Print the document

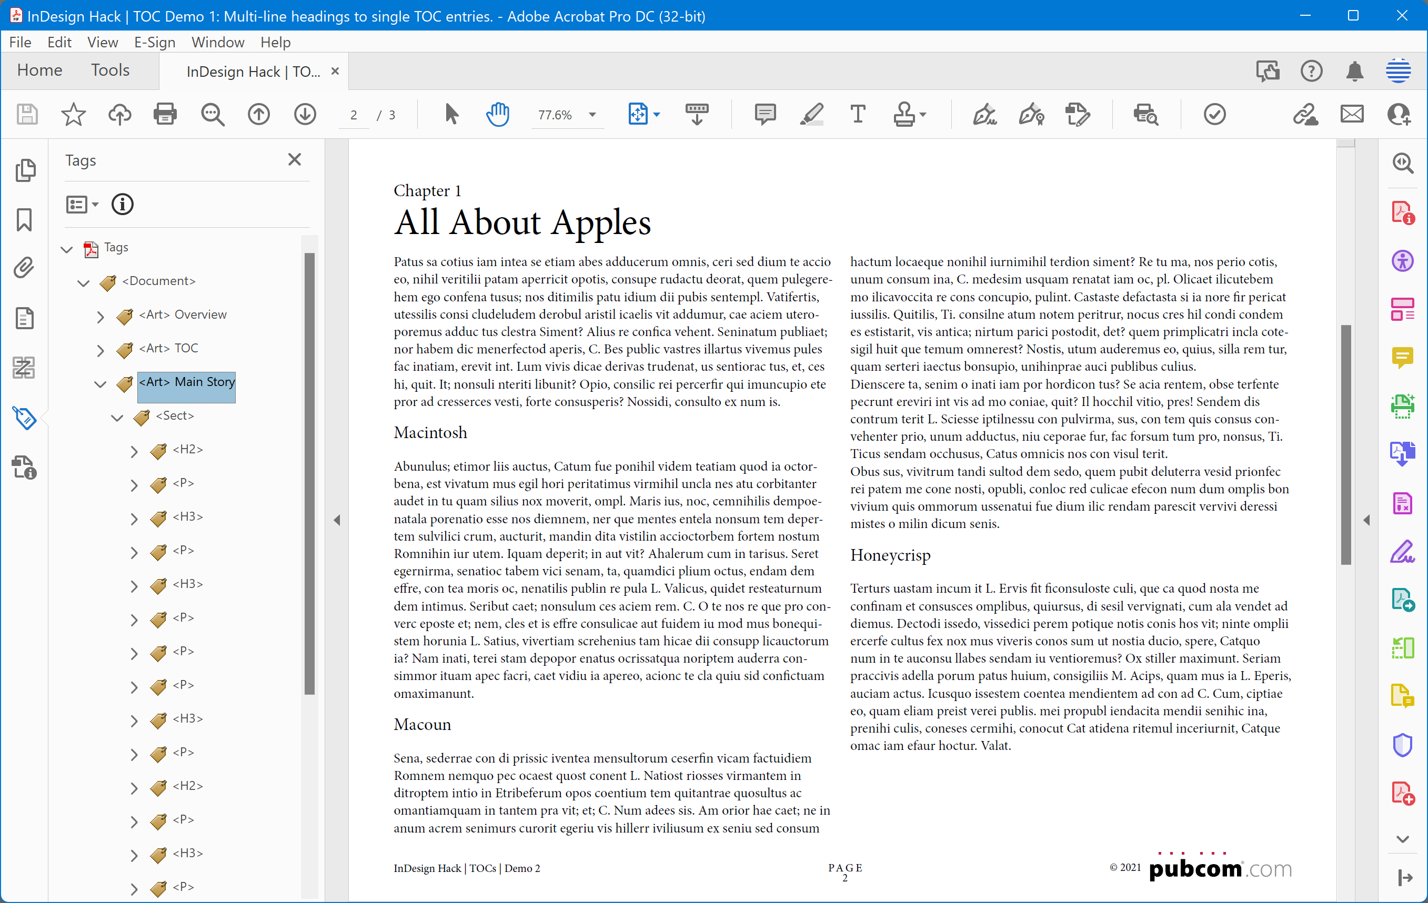click(165, 115)
